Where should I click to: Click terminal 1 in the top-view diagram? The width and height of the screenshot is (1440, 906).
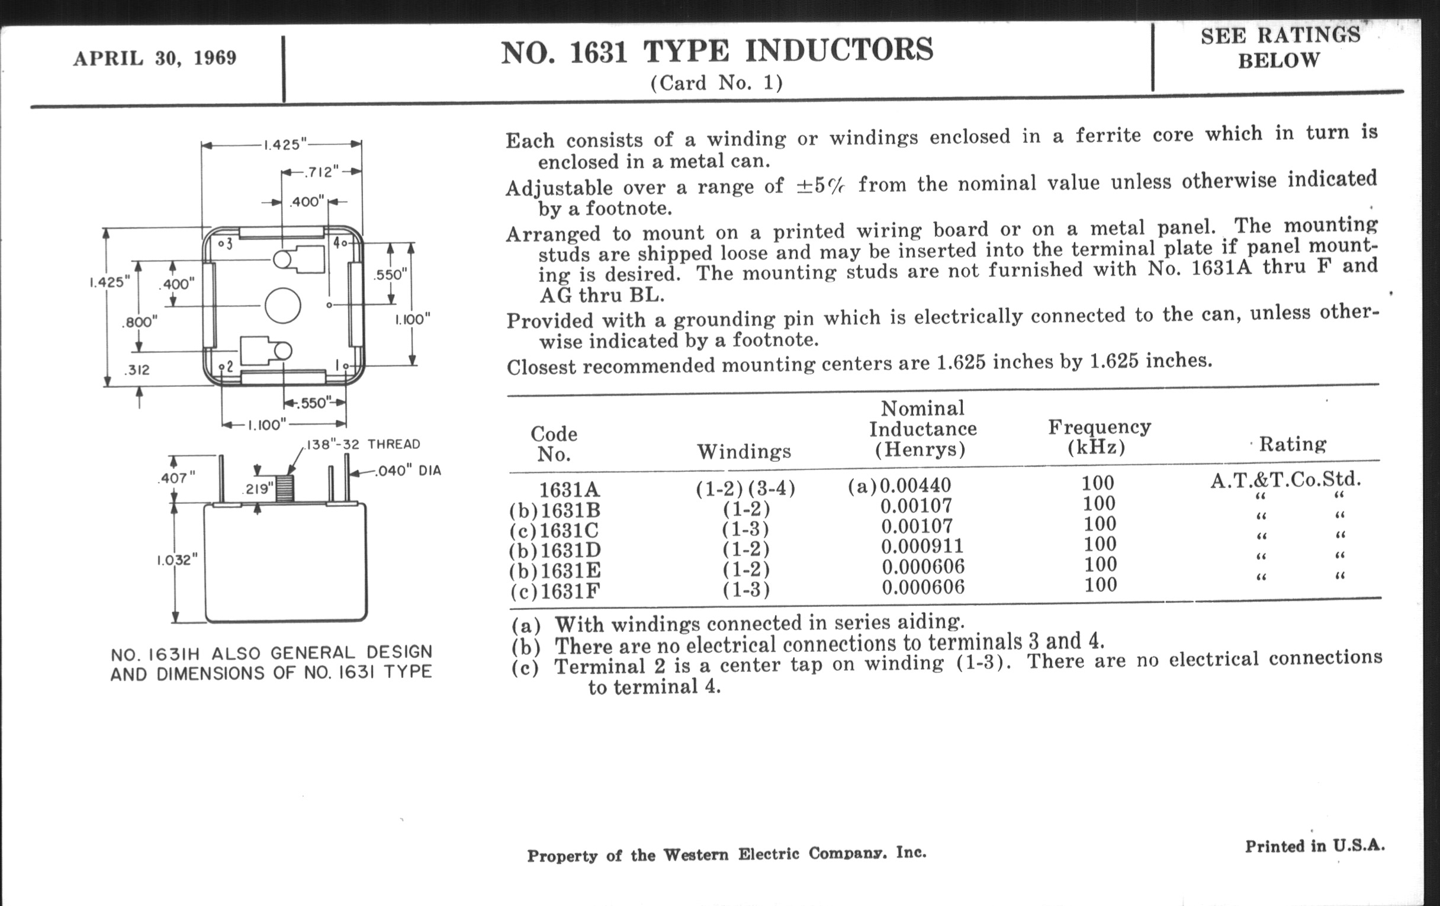click(346, 365)
